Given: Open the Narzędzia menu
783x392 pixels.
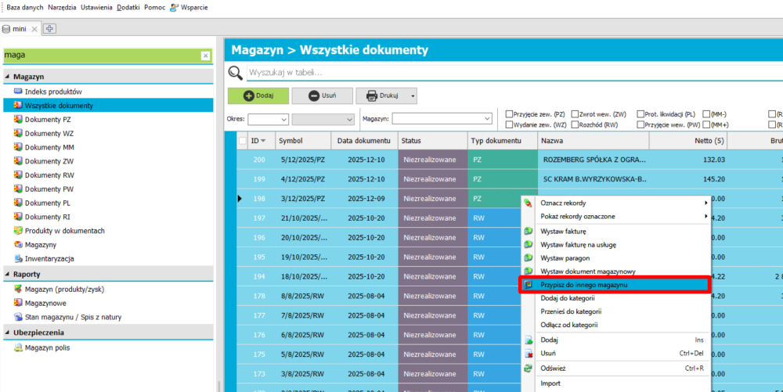Looking at the screenshot, I should click(x=61, y=6).
